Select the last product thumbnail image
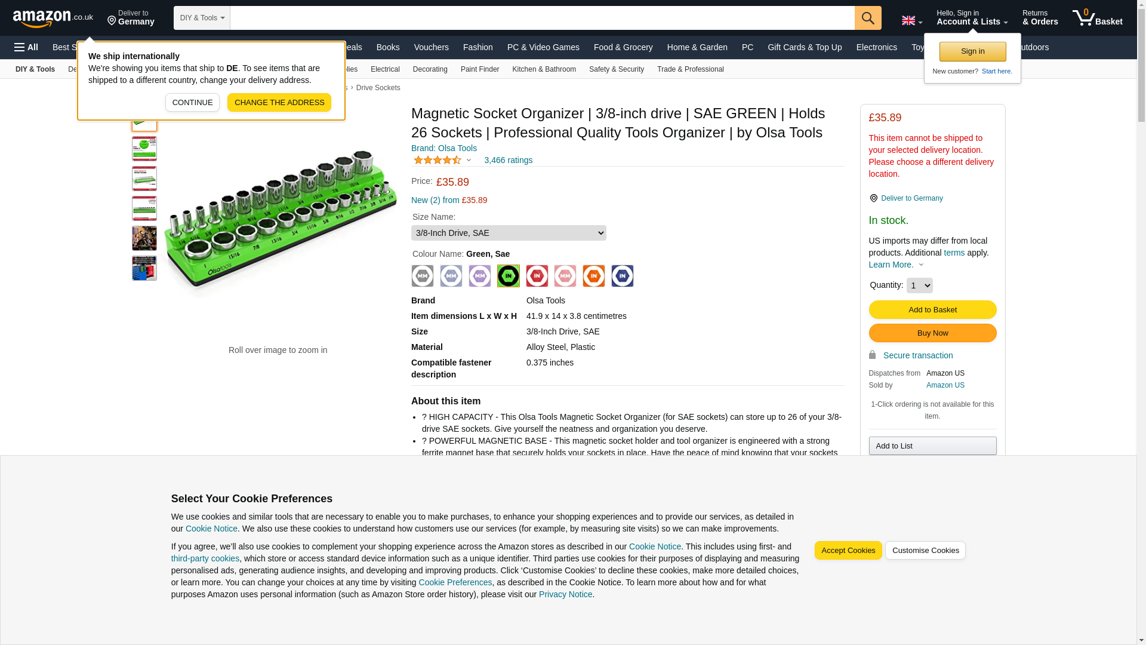Viewport: 1146px width, 645px height. click(x=144, y=268)
